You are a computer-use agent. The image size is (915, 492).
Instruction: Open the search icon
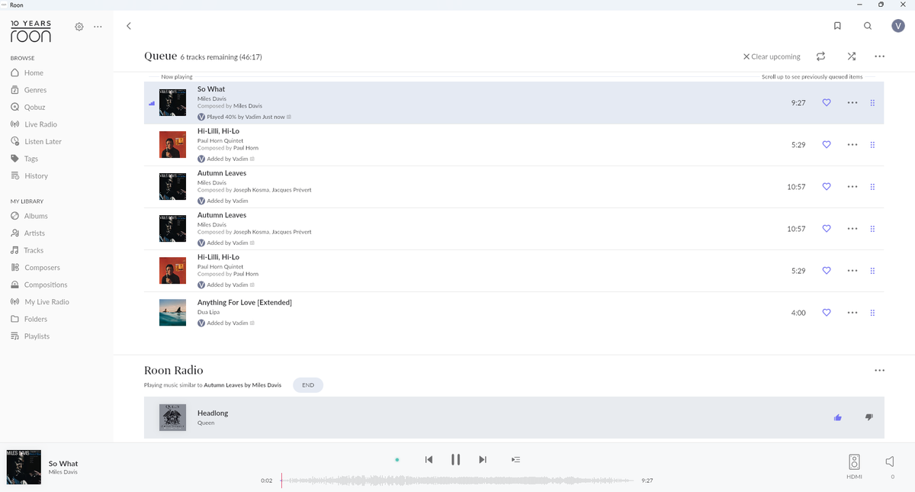868,26
